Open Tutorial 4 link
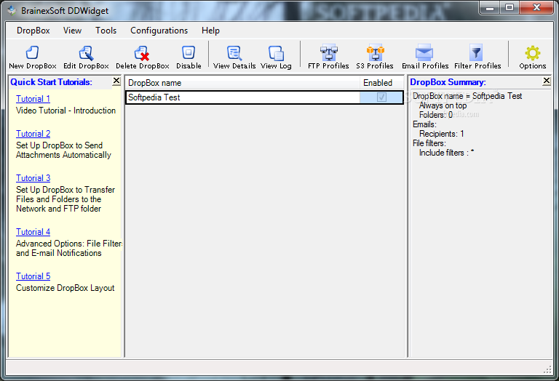 coord(33,232)
